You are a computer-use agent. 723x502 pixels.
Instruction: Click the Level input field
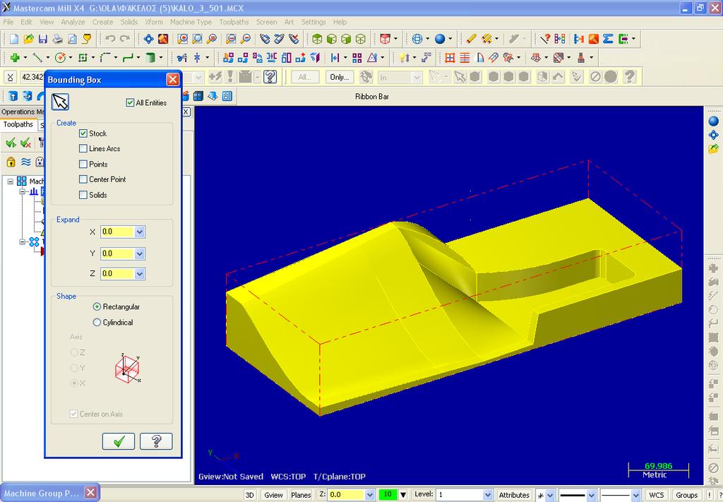(x=460, y=495)
